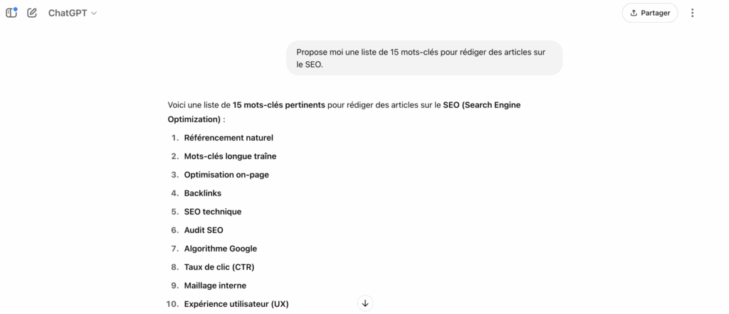Click the "Backlinks" keyword entry
Image resolution: width=729 pixels, height=314 pixels.
[x=203, y=193]
